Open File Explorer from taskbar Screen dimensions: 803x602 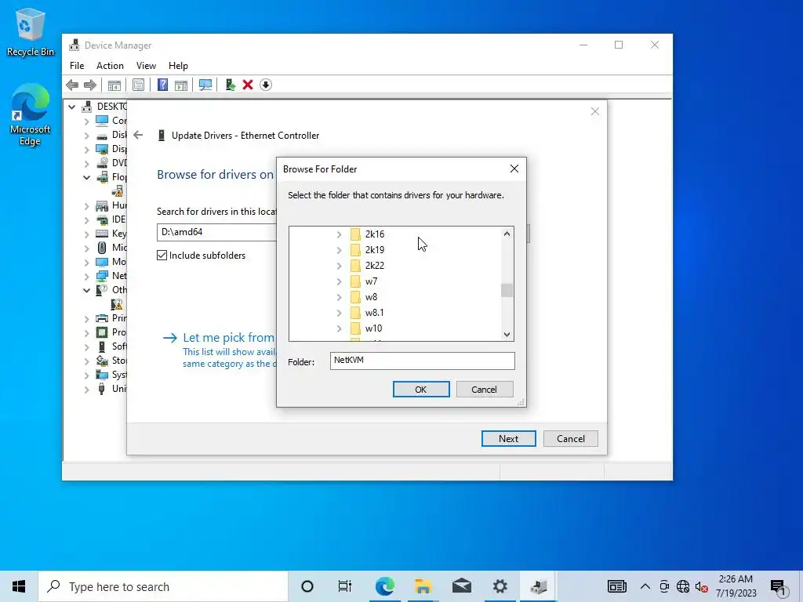point(423,586)
